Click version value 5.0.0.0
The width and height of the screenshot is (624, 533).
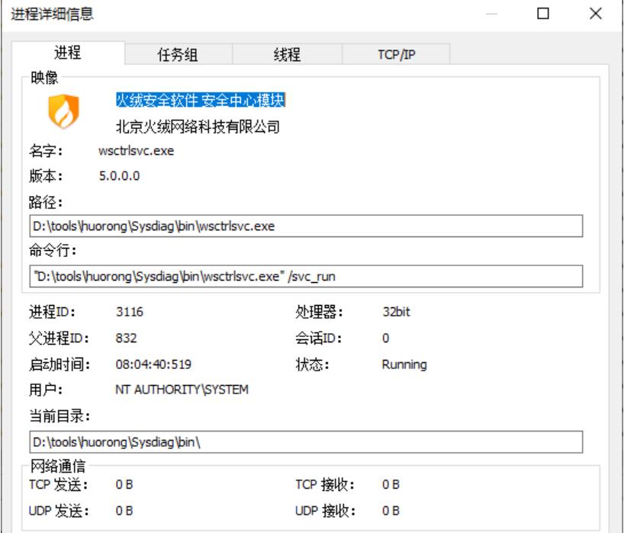coord(120,176)
